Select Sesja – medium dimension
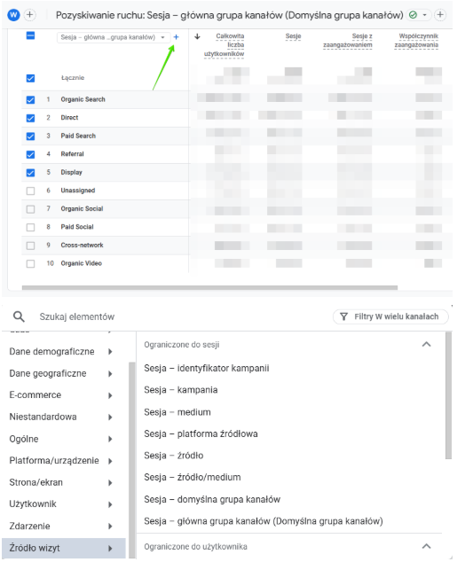This screenshot has width=465, height=562. click(x=177, y=412)
